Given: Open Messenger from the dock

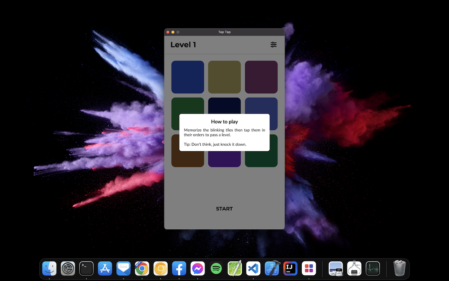Looking at the screenshot, I should (x=197, y=269).
